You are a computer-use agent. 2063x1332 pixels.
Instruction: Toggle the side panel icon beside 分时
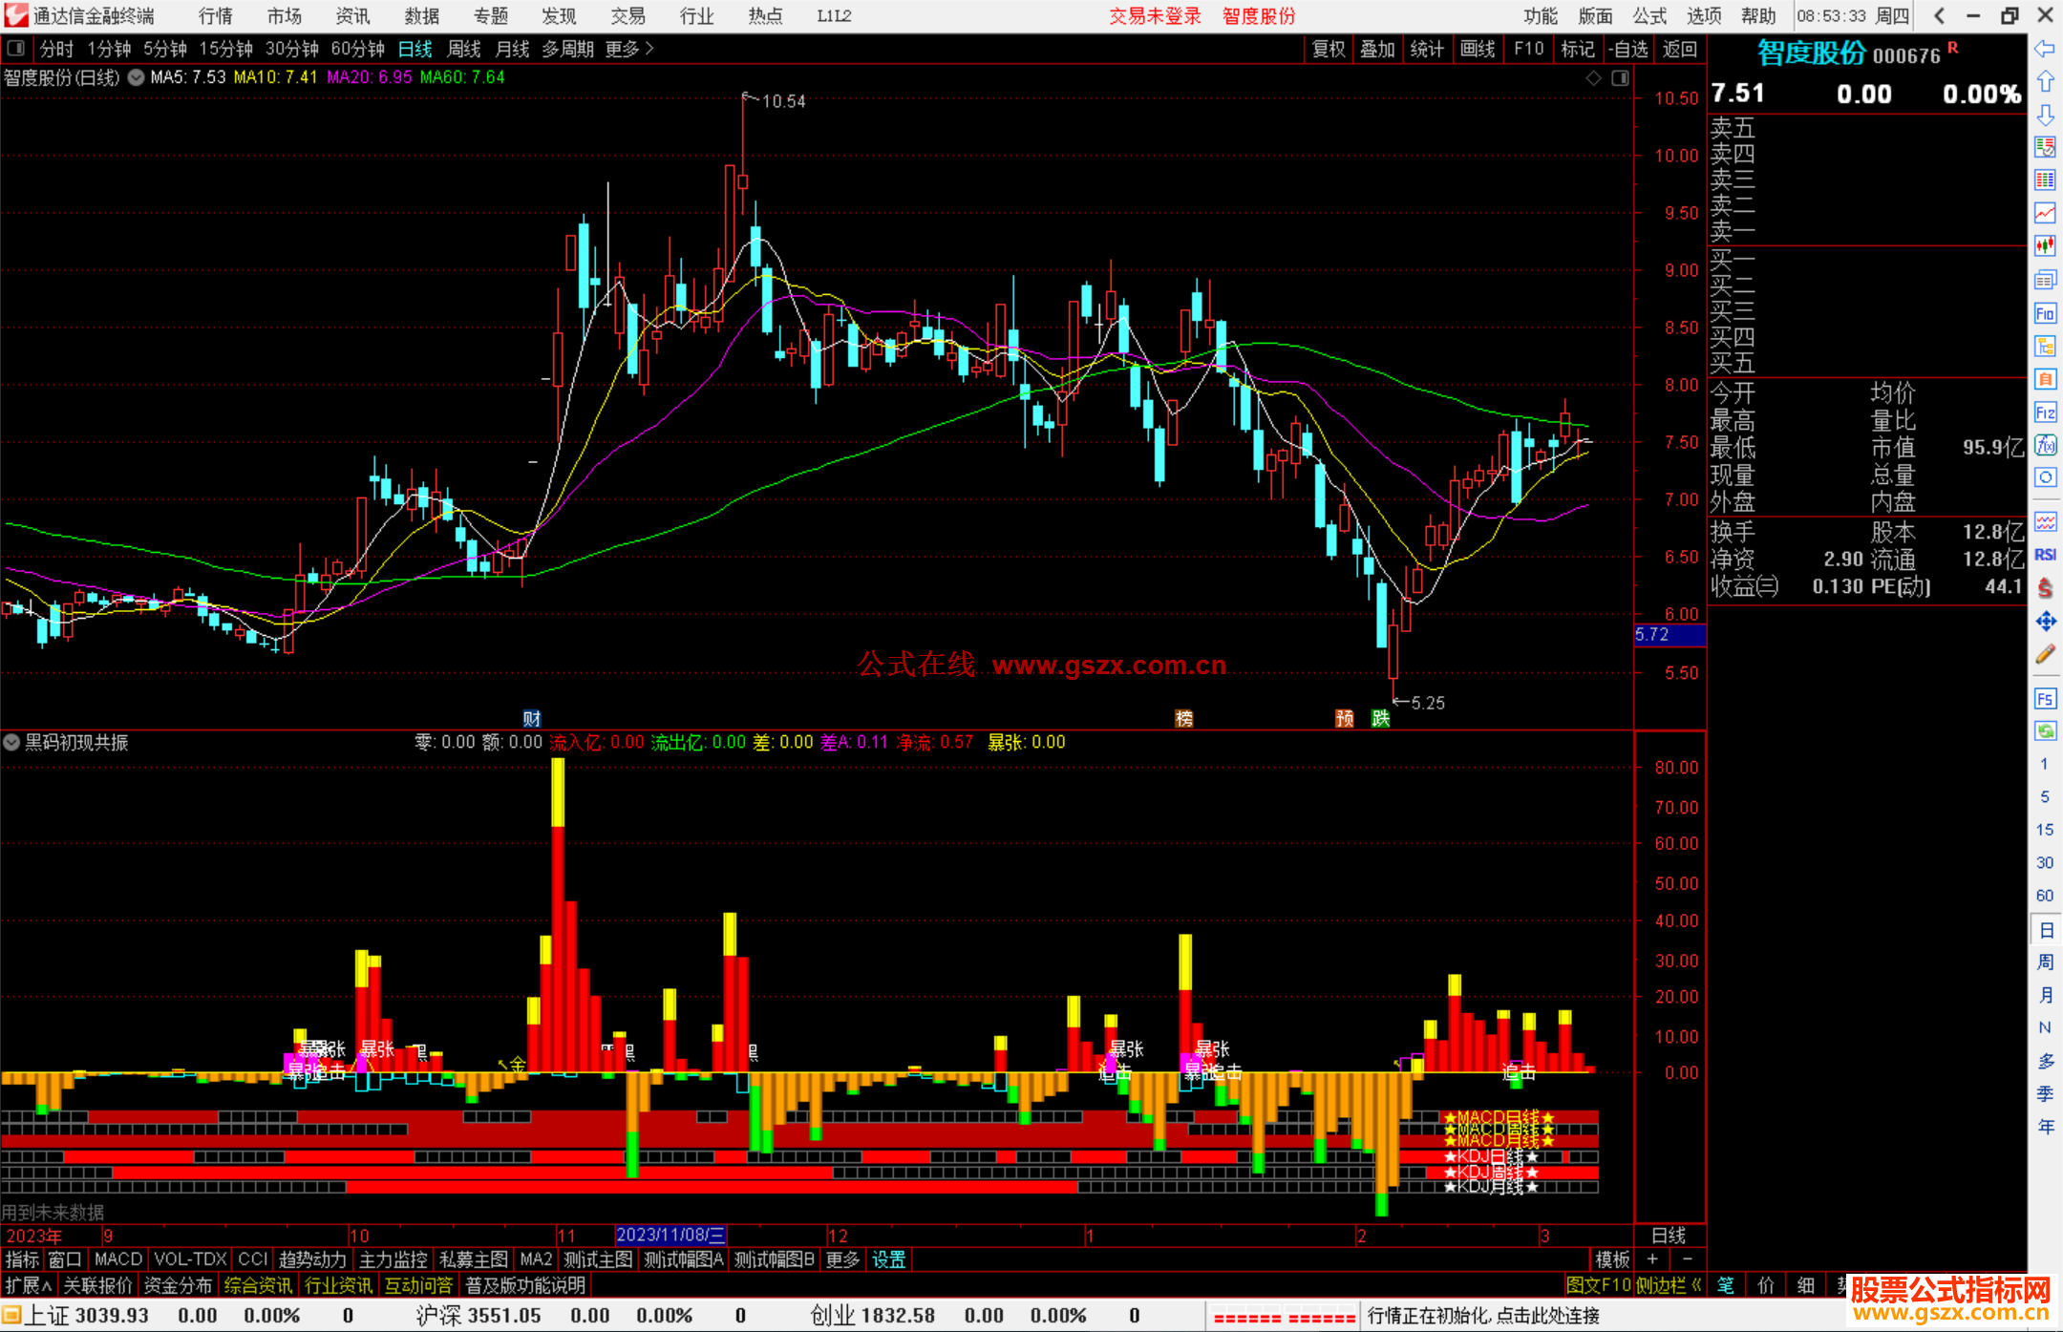(16, 49)
